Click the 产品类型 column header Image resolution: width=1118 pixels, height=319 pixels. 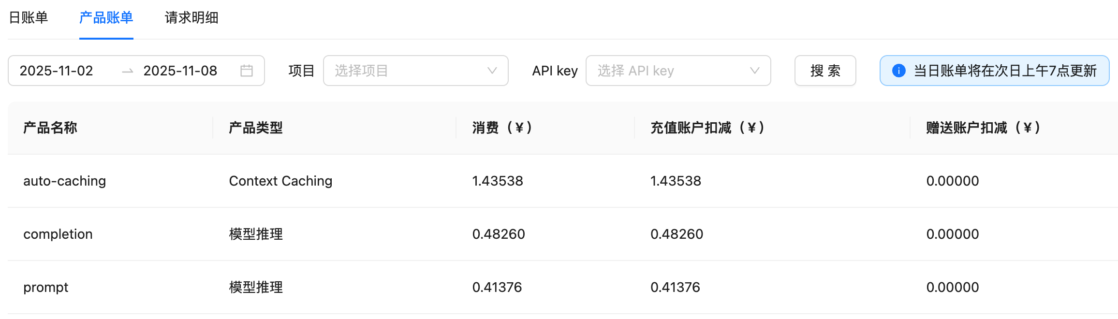click(x=256, y=128)
